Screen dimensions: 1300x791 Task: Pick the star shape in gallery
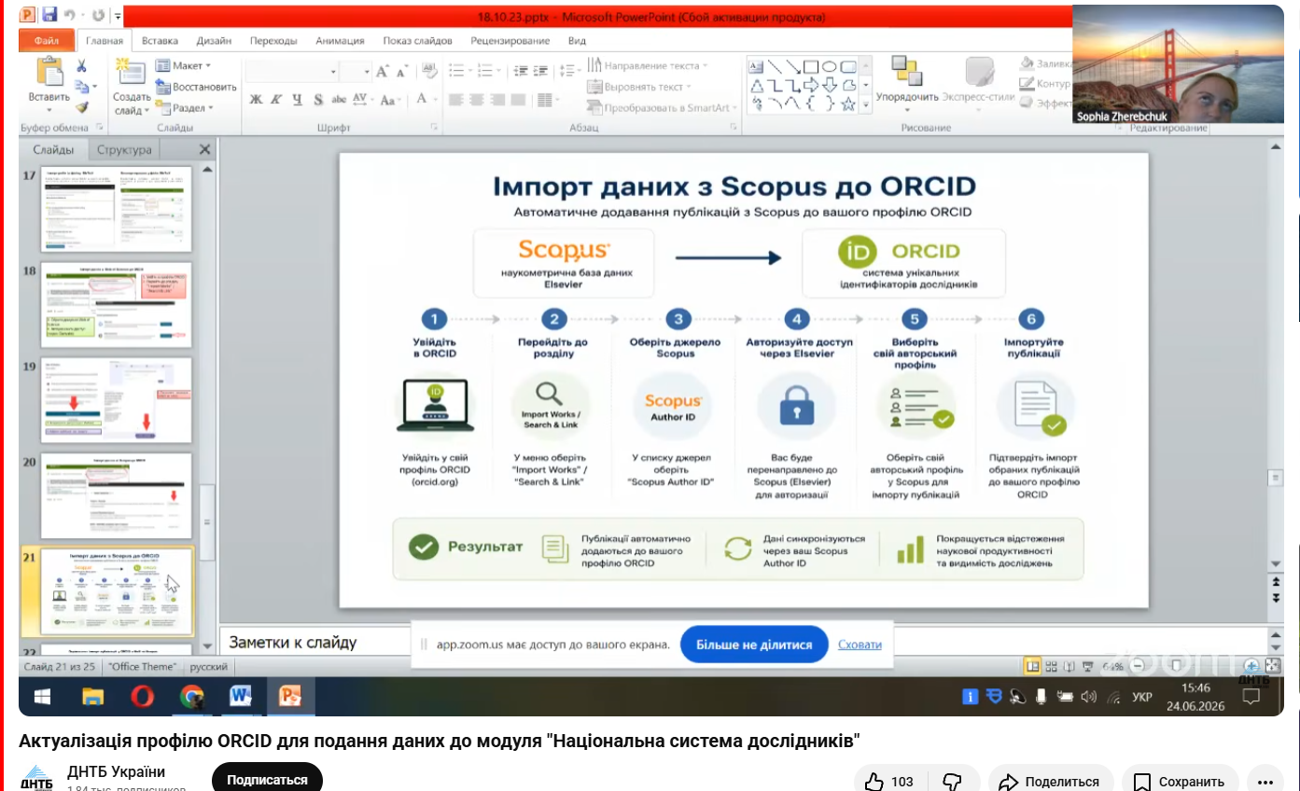(847, 104)
